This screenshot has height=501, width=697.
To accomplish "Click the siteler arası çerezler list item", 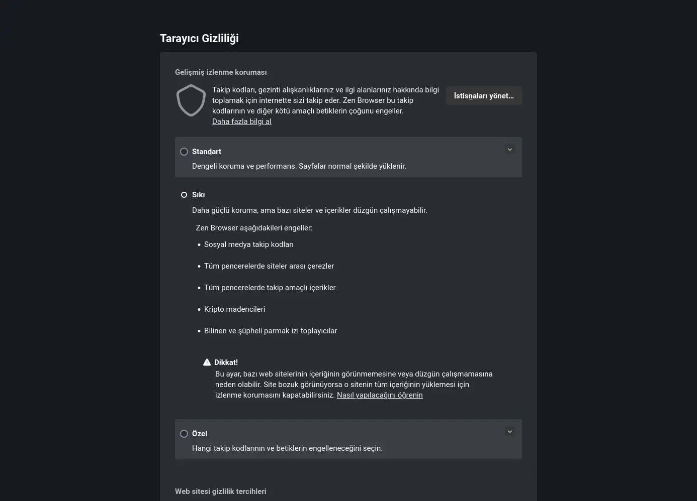I will (x=269, y=266).
